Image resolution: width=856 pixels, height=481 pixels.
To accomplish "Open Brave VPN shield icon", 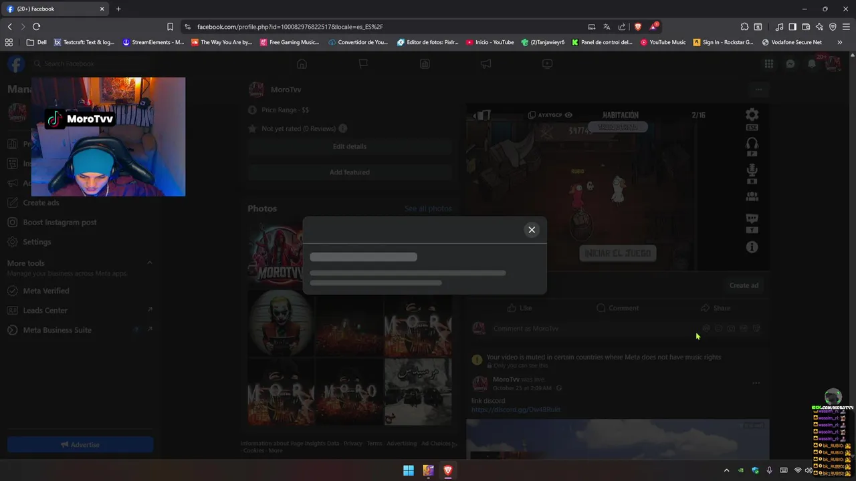I will [x=833, y=27].
